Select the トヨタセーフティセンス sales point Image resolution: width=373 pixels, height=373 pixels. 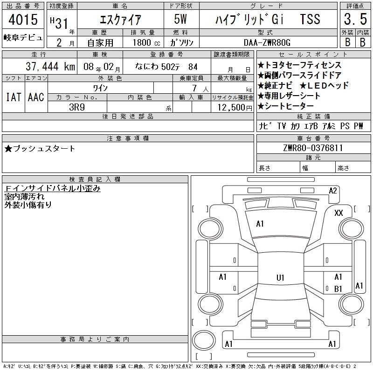(x=299, y=65)
